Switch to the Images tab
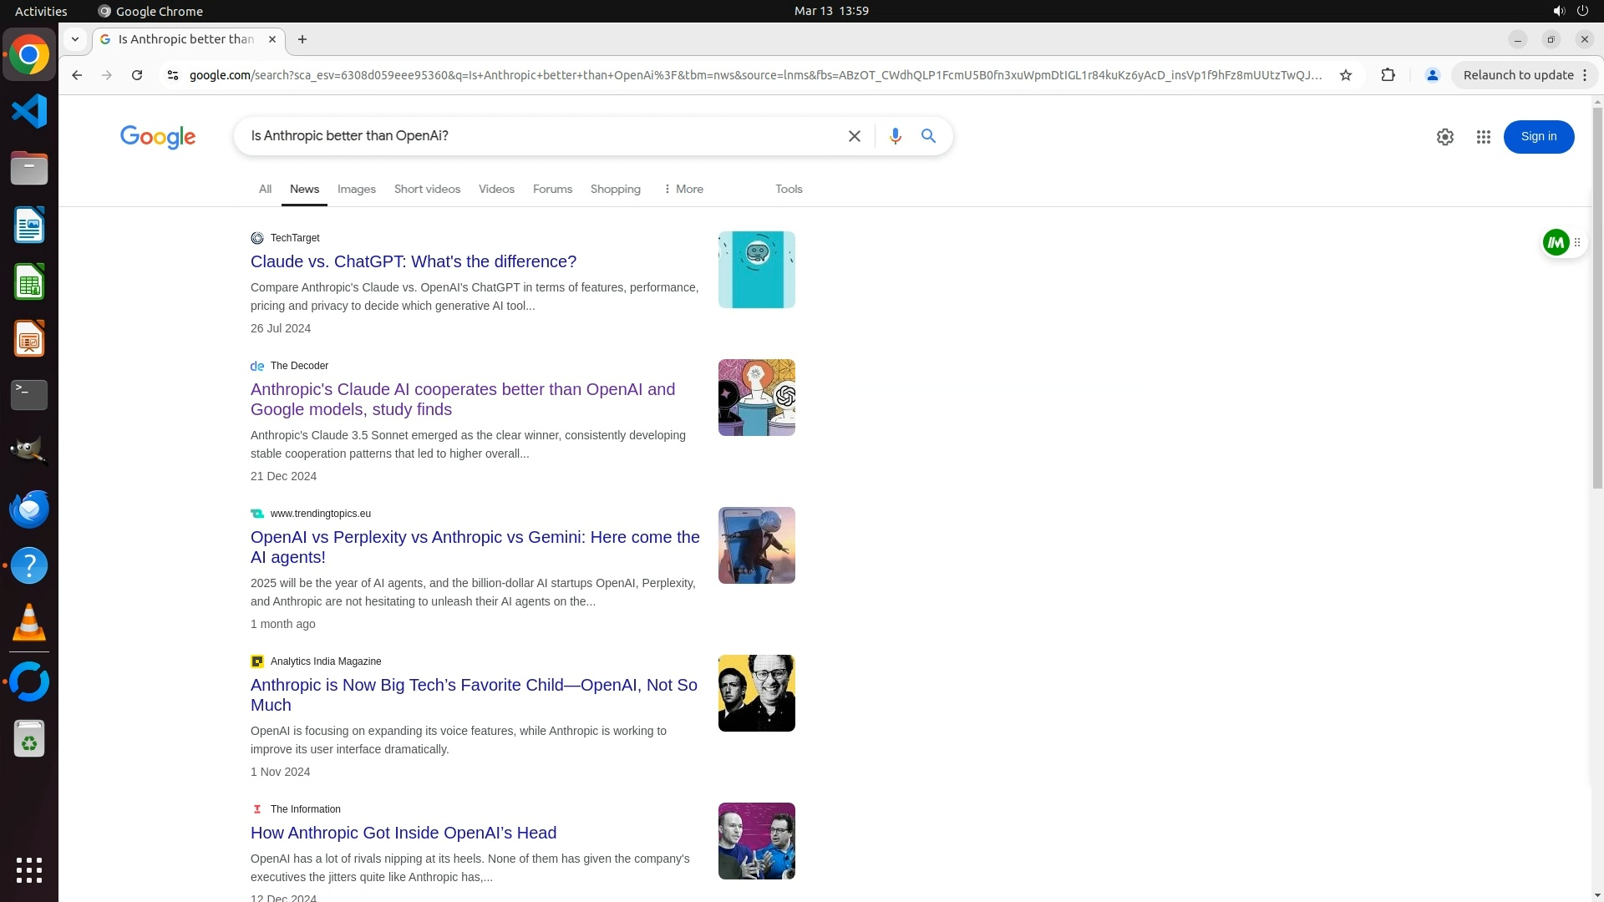1604x902 pixels. [x=356, y=190]
